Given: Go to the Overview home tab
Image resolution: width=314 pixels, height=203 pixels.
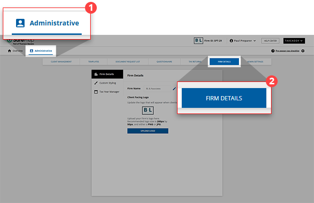Looking at the screenshot, I should point(15,51).
